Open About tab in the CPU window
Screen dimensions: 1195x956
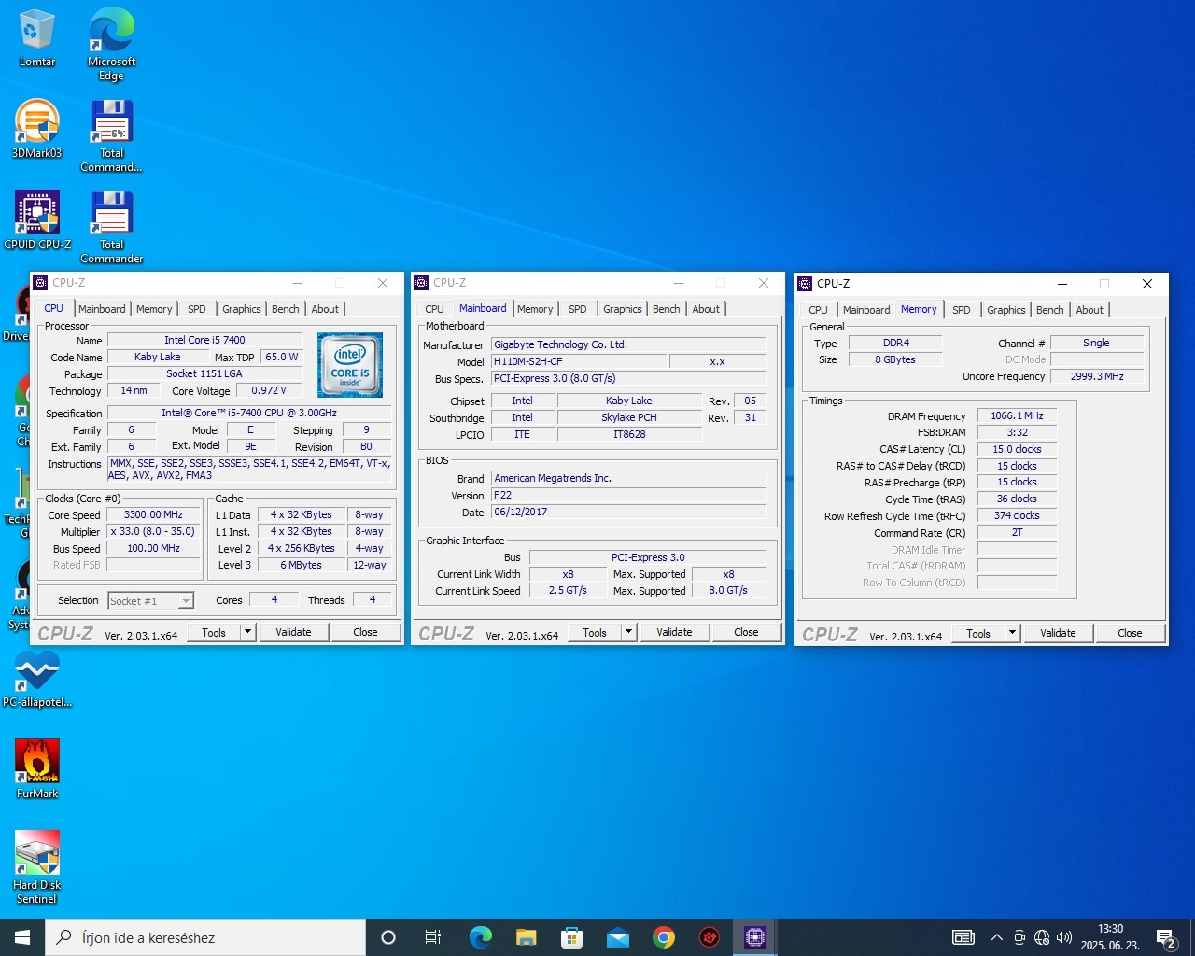click(x=325, y=309)
